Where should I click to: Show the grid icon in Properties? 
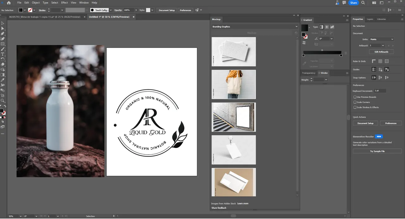coord(380,61)
